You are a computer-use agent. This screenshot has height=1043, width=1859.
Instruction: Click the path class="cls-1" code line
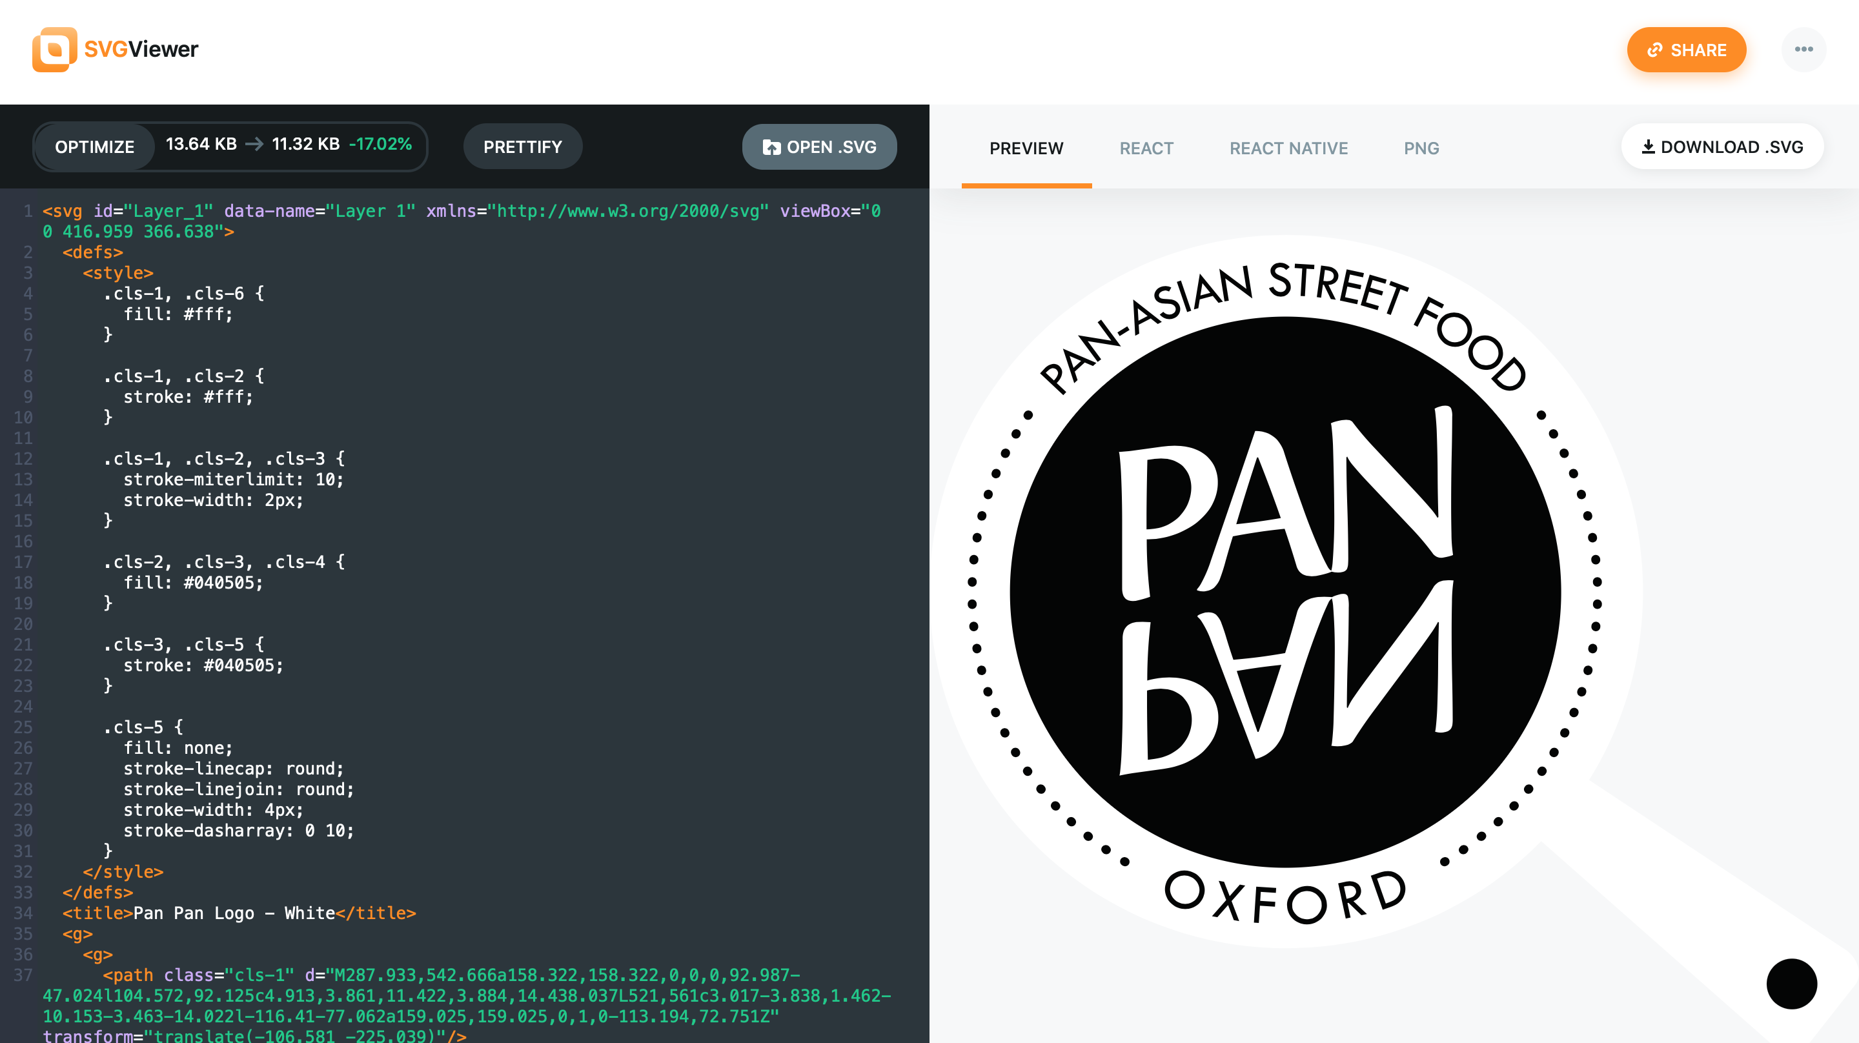pyautogui.click(x=467, y=1006)
